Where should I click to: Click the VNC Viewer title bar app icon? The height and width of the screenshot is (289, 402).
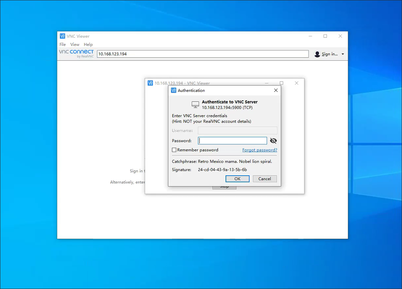tap(62, 36)
